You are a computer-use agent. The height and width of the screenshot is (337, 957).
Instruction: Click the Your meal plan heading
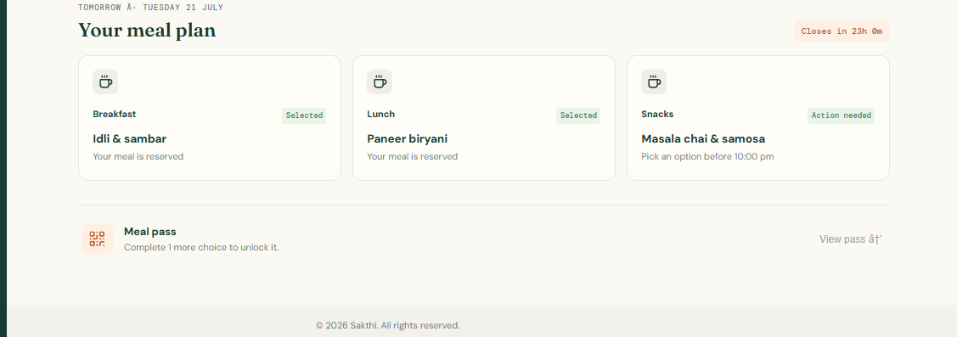coord(147,30)
